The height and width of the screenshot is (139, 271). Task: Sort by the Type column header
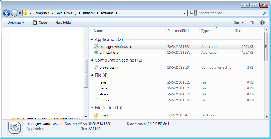coord(205,31)
